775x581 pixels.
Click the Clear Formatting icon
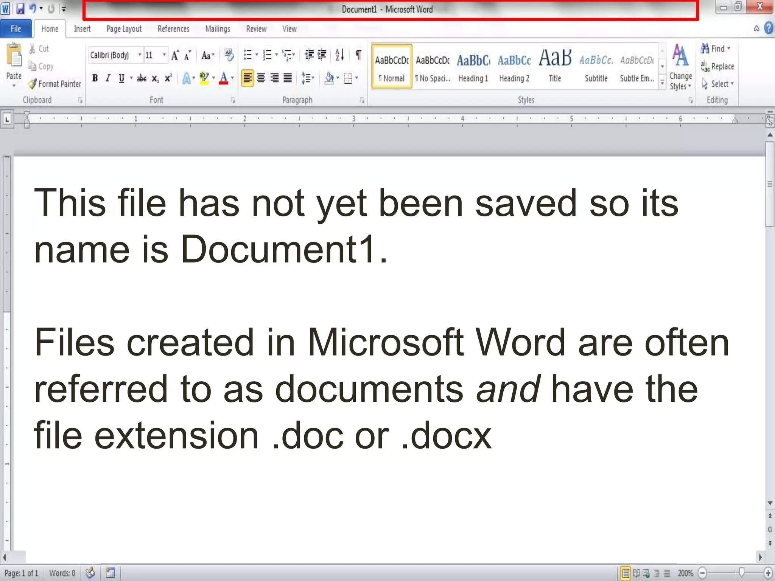tap(229, 55)
